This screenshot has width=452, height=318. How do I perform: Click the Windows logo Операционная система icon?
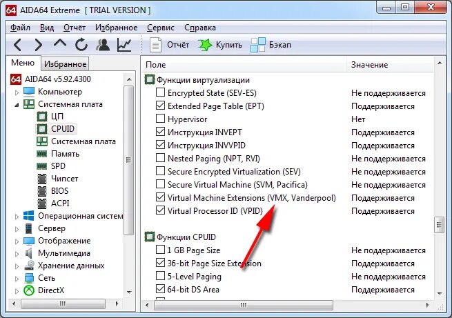(x=29, y=216)
